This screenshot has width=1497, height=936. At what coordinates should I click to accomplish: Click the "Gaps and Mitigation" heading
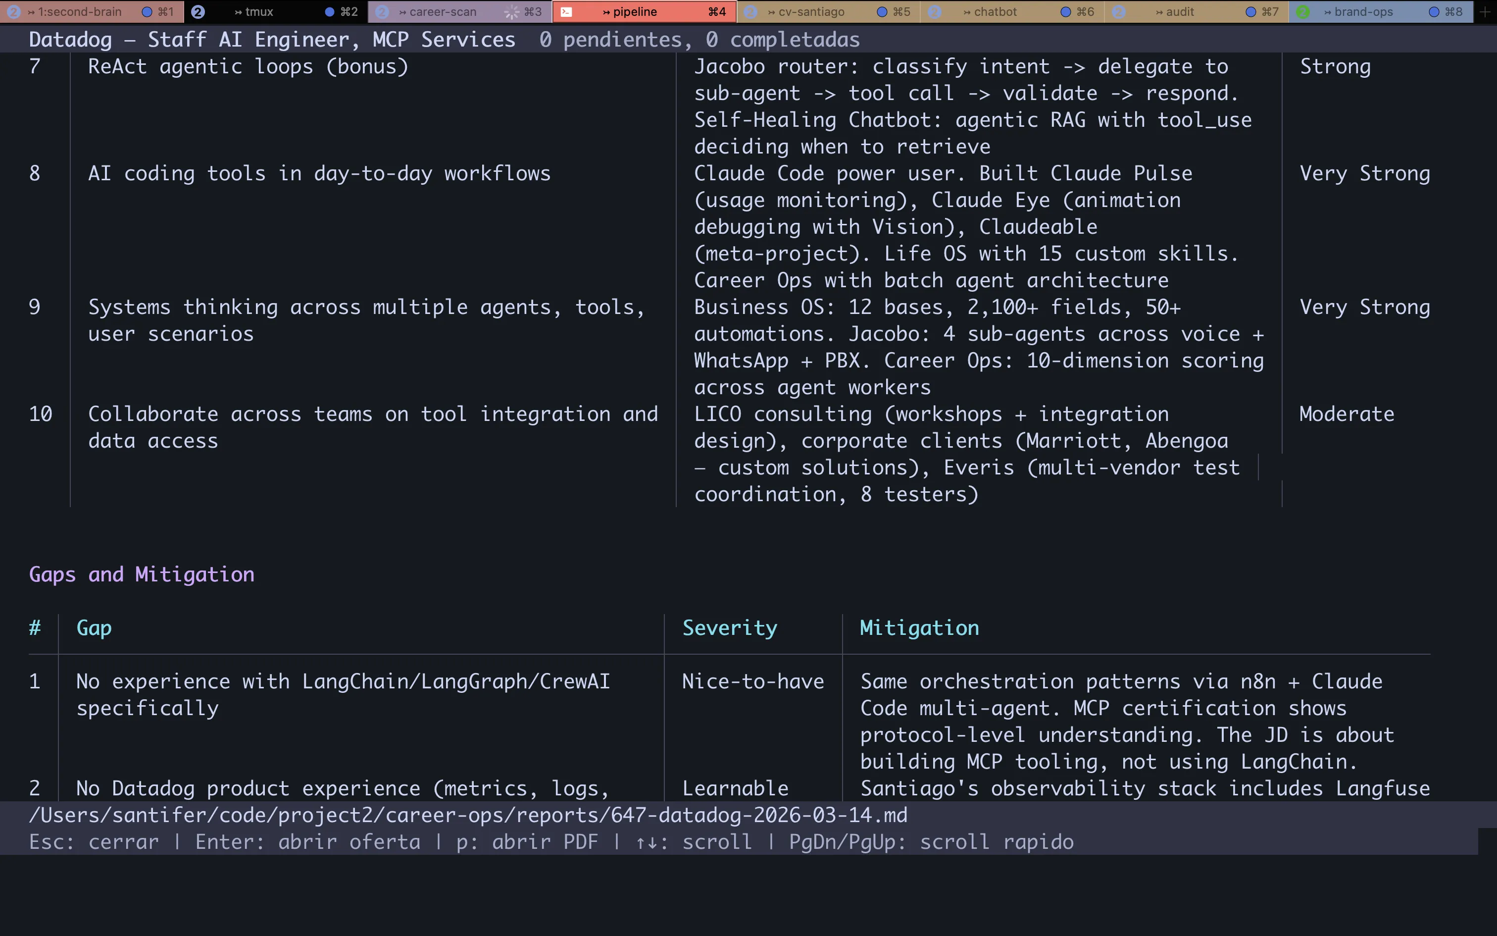click(x=142, y=574)
